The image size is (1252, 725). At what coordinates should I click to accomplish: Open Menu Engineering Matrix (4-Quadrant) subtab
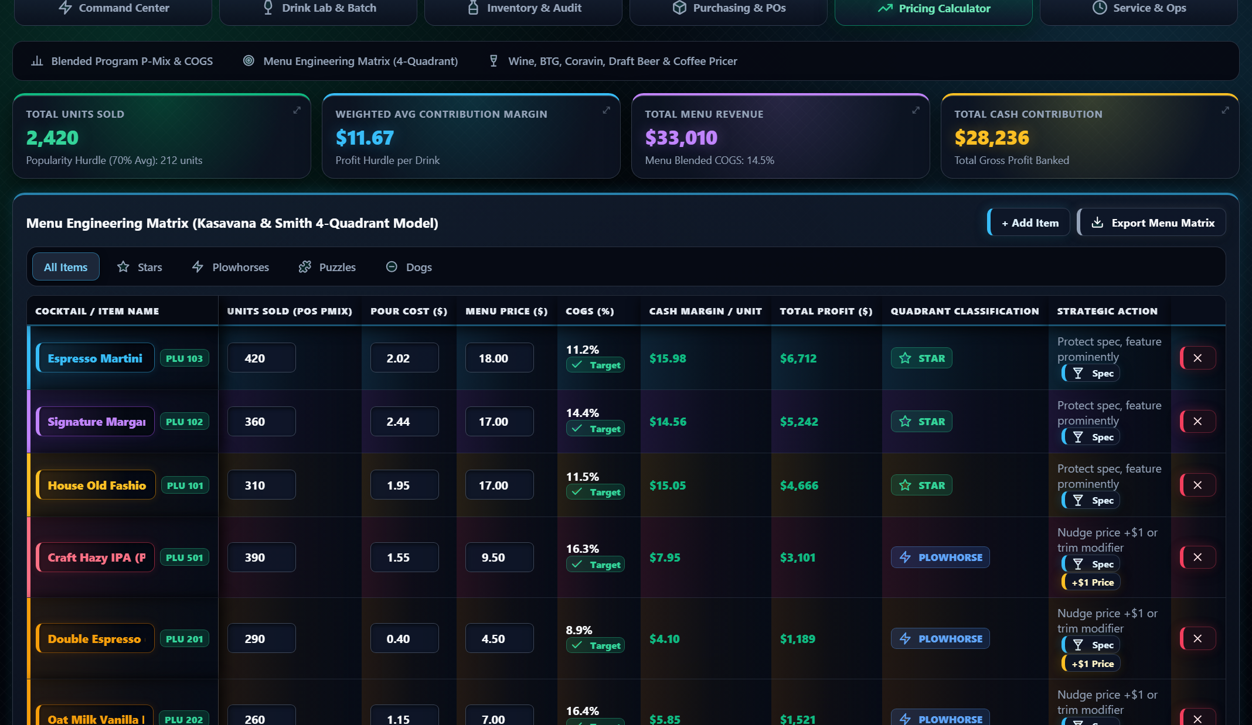351,61
